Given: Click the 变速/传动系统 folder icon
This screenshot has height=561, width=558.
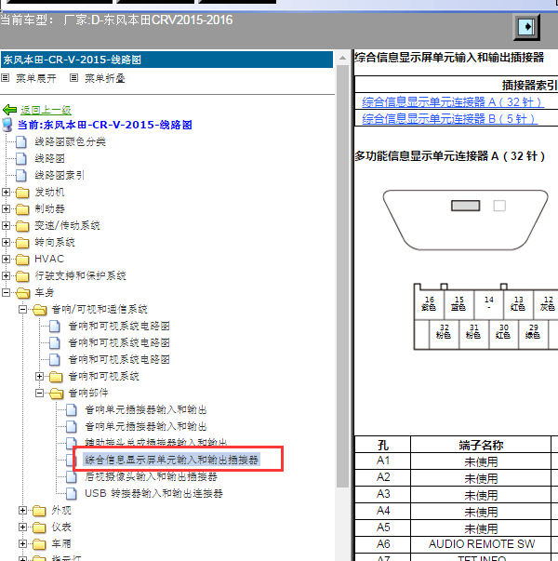Looking at the screenshot, I should click(x=22, y=226).
